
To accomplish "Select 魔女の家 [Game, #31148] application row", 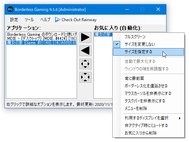I will 41,43.
